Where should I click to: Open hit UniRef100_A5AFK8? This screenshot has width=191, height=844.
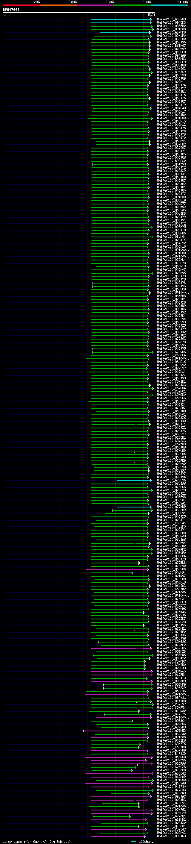171,32
